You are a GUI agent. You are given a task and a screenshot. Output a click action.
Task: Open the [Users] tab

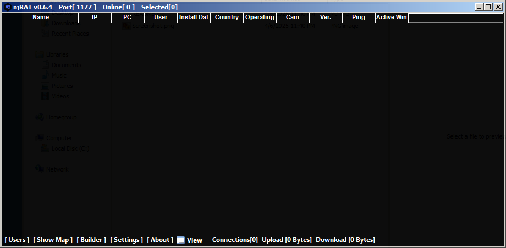coord(16,240)
